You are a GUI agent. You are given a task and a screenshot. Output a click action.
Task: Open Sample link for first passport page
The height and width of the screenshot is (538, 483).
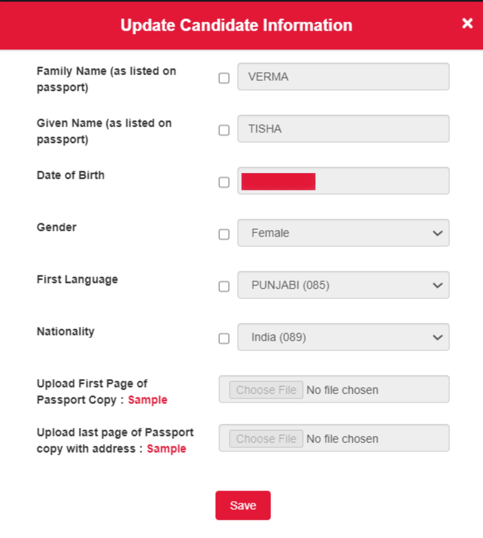pos(148,400)
